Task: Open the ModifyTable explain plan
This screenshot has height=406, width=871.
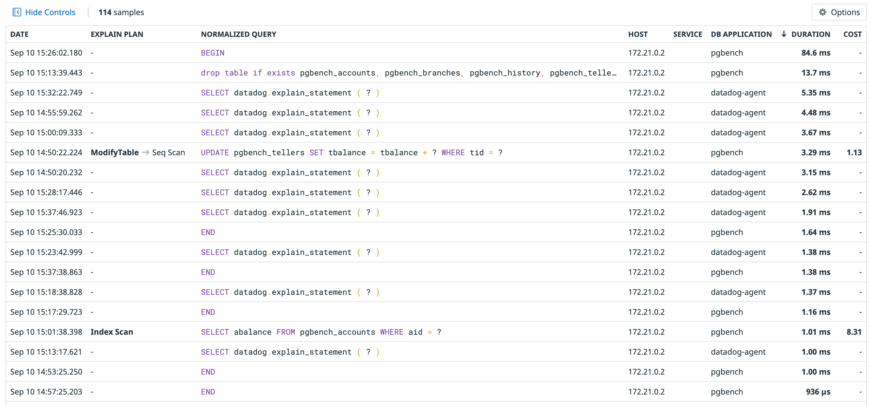Action: [x=115, y=153]
